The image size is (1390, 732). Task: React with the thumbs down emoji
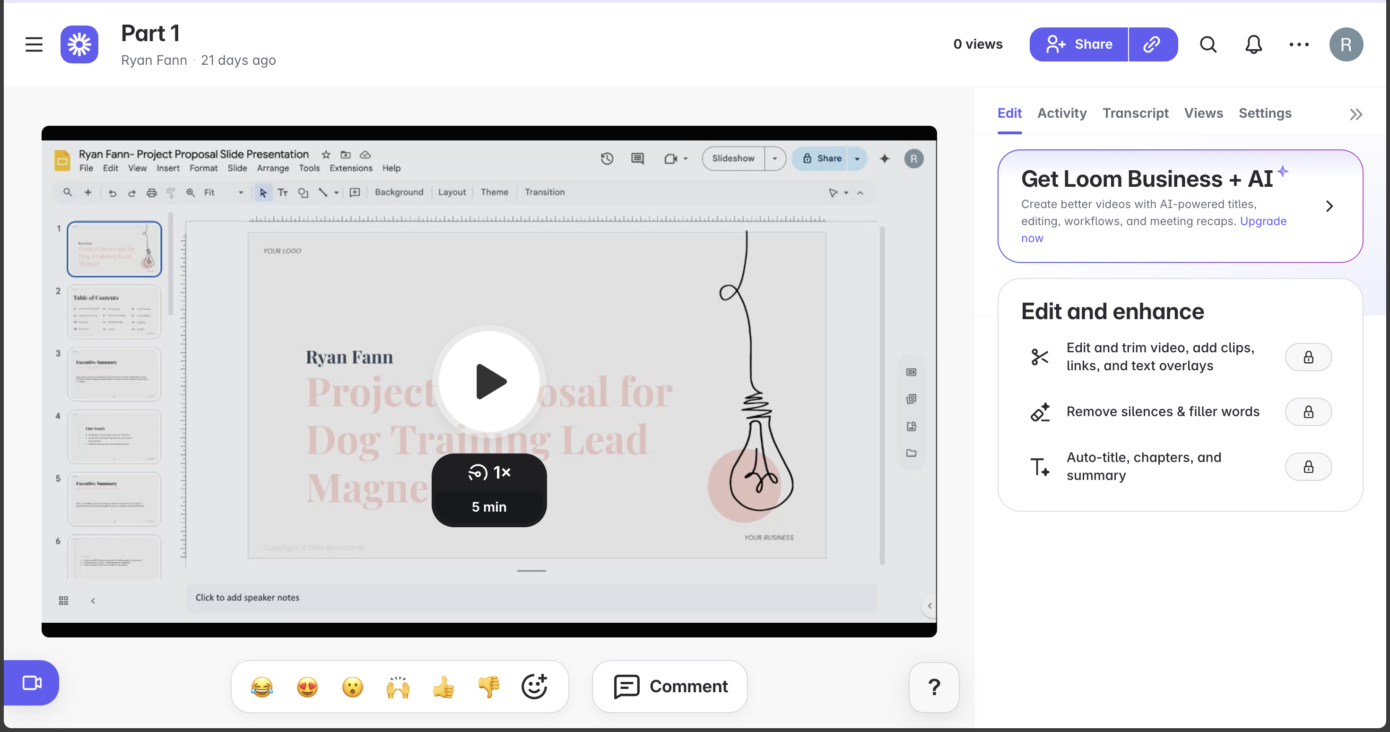click(488, 687)
